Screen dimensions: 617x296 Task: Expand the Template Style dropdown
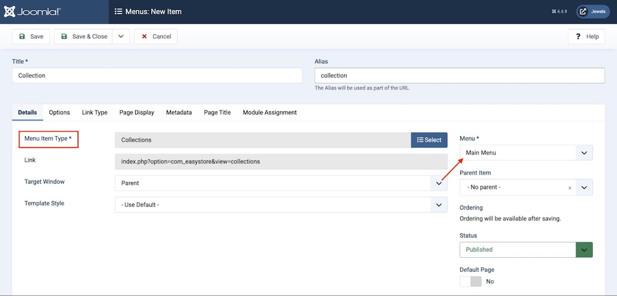(281, 205)
